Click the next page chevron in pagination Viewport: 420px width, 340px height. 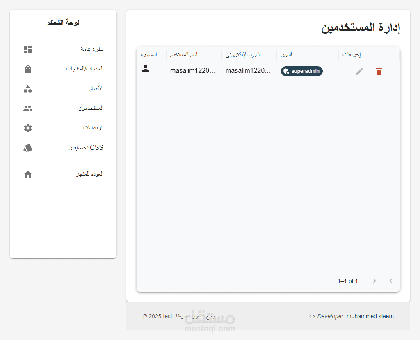pyautogui.click(x=374, y=281)
